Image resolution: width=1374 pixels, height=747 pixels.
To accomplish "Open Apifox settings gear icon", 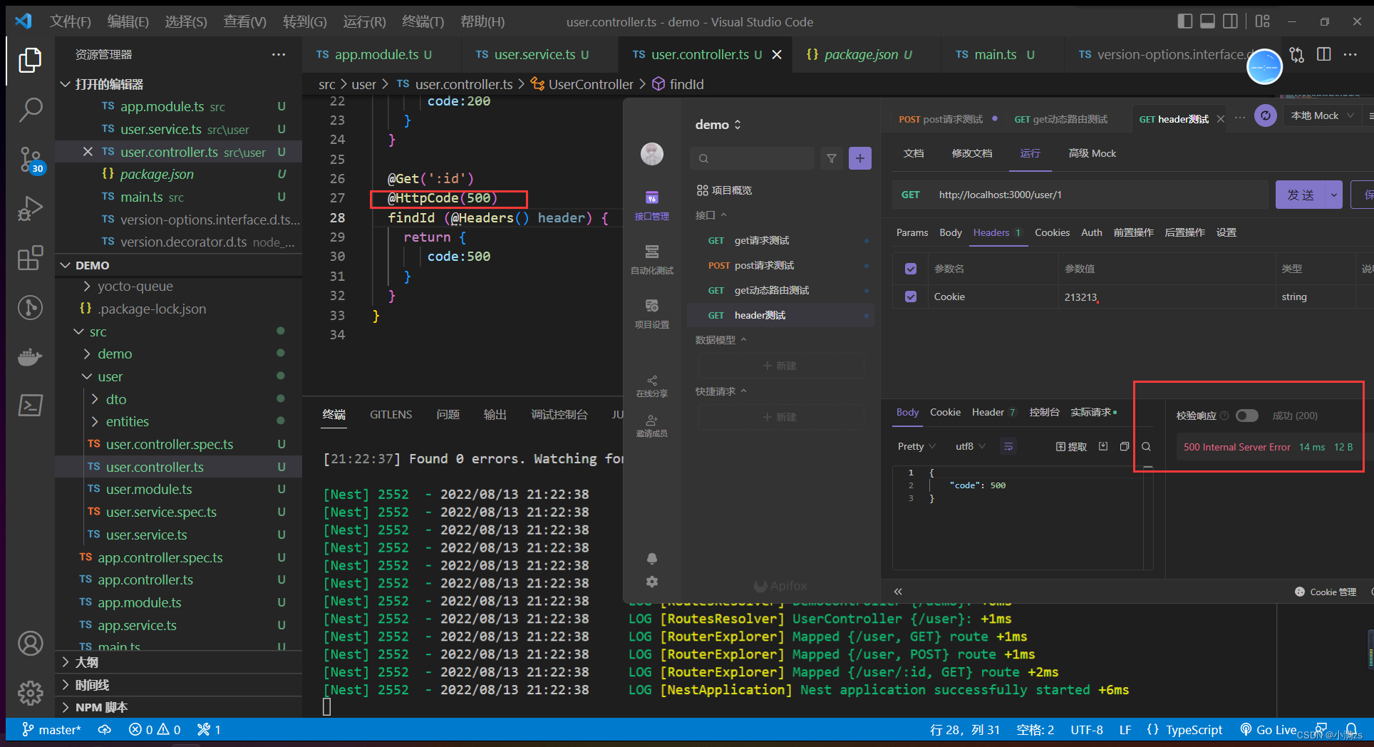I will pyautogui.click(x=651, y=582).
